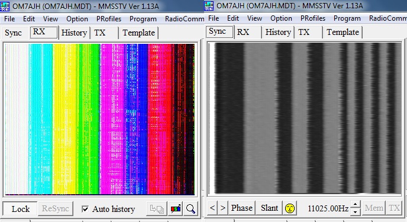407x222 pixels.
Task: Click the MMSSTV app icon in right title bar
Action: (x=209, y=6)
